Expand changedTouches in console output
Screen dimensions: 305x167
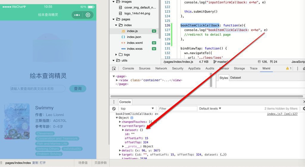coord(120,122)
